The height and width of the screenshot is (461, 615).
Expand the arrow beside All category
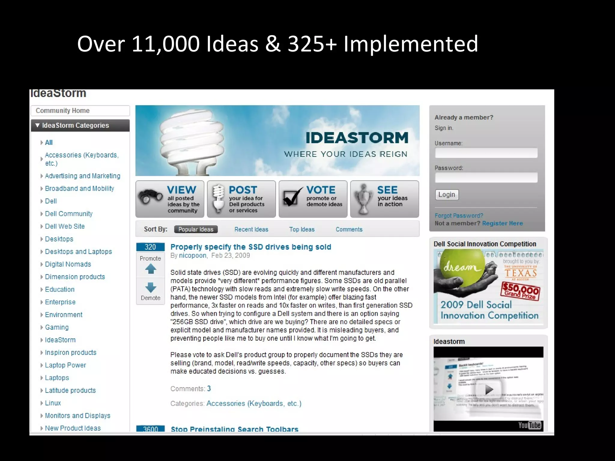click(x=42, y=143)
